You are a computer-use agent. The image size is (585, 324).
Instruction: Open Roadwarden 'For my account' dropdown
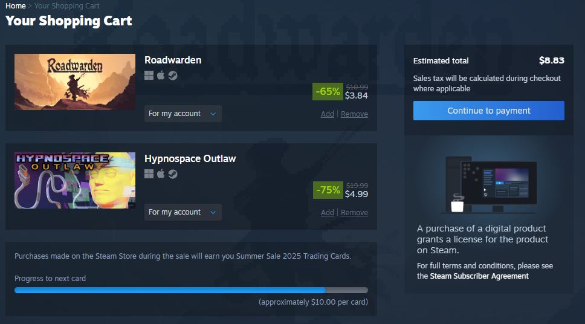183,114
